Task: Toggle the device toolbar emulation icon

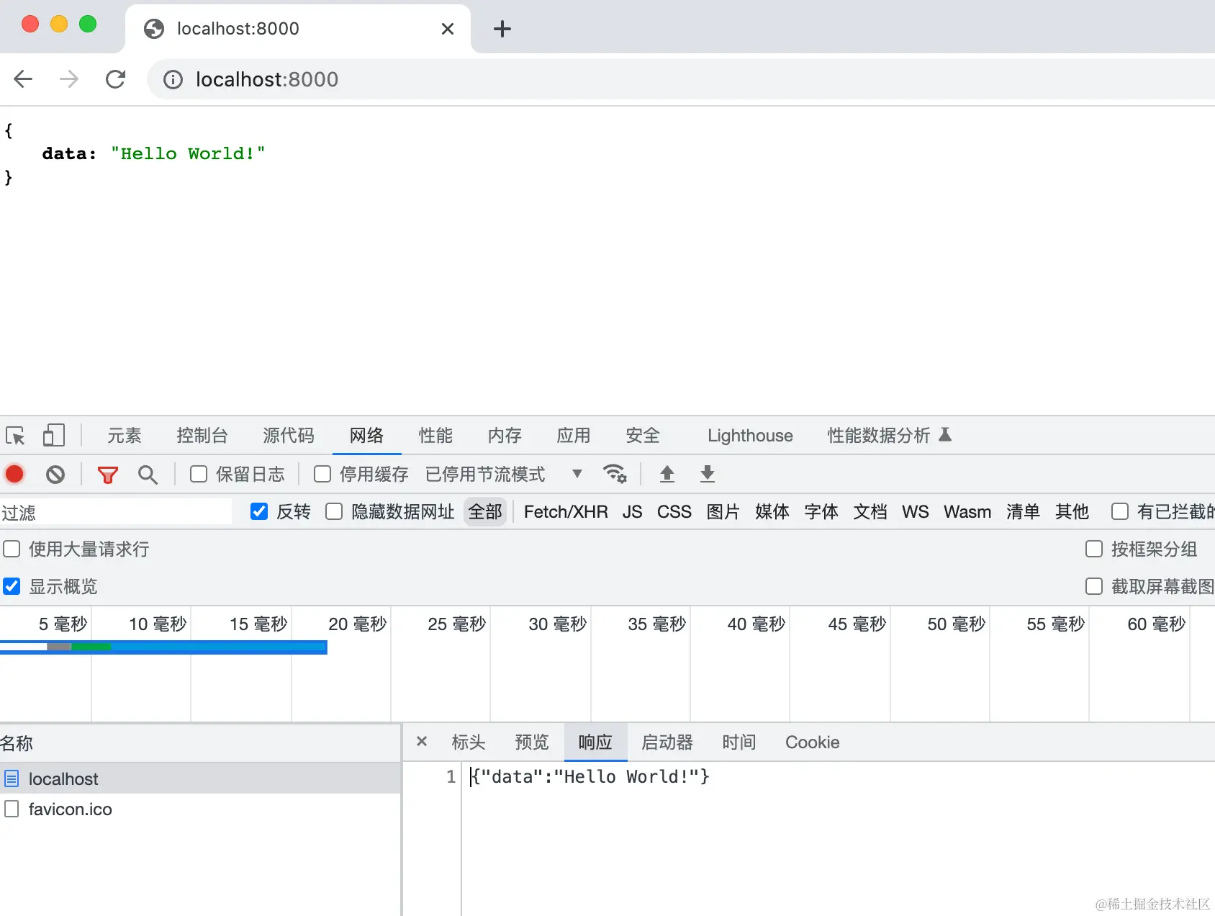Action: point(54,436)
